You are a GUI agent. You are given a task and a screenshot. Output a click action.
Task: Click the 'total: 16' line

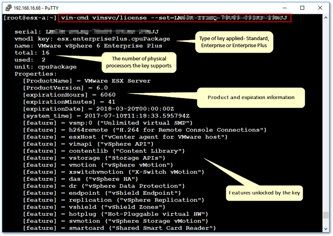coord(32,53)
